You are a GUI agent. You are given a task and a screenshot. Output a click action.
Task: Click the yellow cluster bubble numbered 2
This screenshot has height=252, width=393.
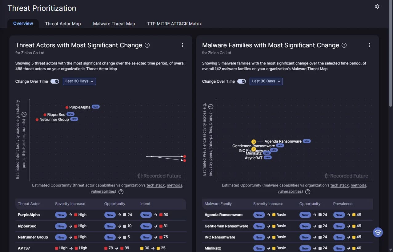[254, 149]
